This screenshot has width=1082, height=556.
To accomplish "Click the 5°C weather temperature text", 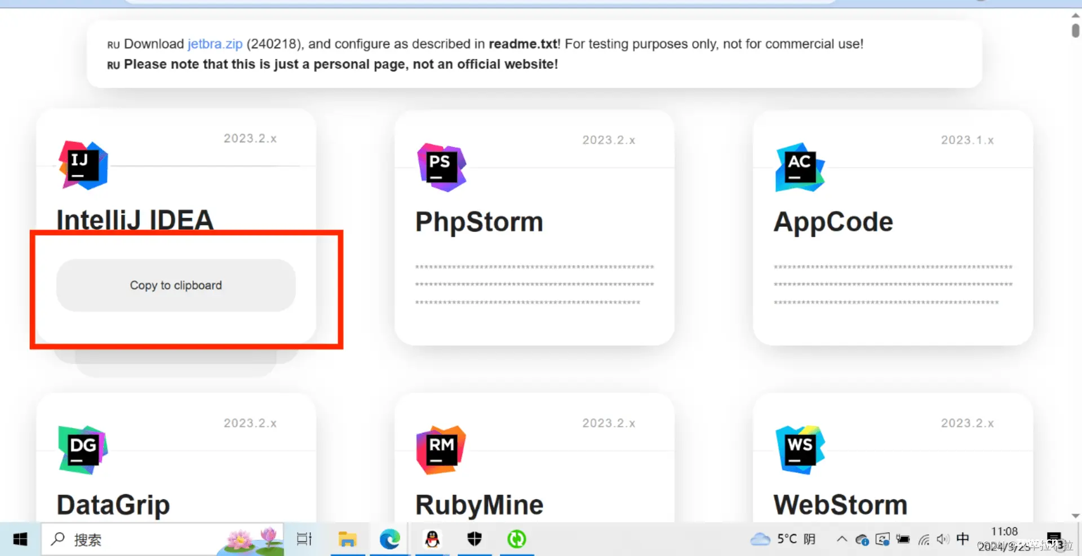I will (787, 539).
